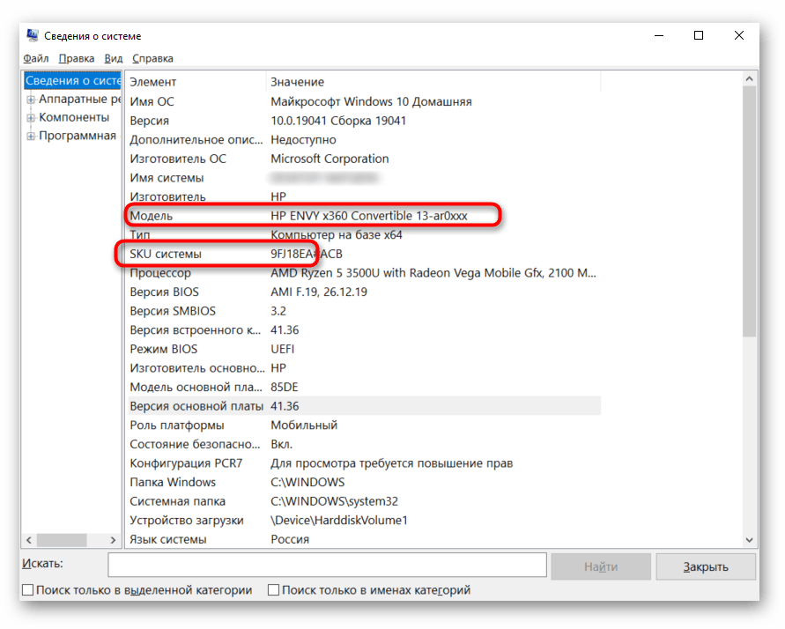Open the Правка menu

pyautogui.click(x=77, y=58)
